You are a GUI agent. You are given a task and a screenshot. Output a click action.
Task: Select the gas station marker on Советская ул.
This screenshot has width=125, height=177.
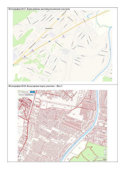tap(32, 50)
